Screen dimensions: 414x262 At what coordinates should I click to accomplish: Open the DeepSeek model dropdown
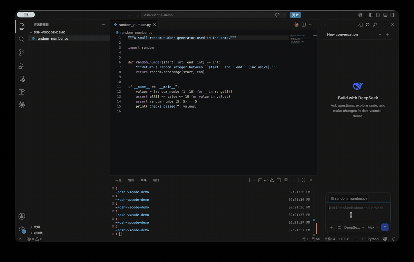click(x=354, y=228)
